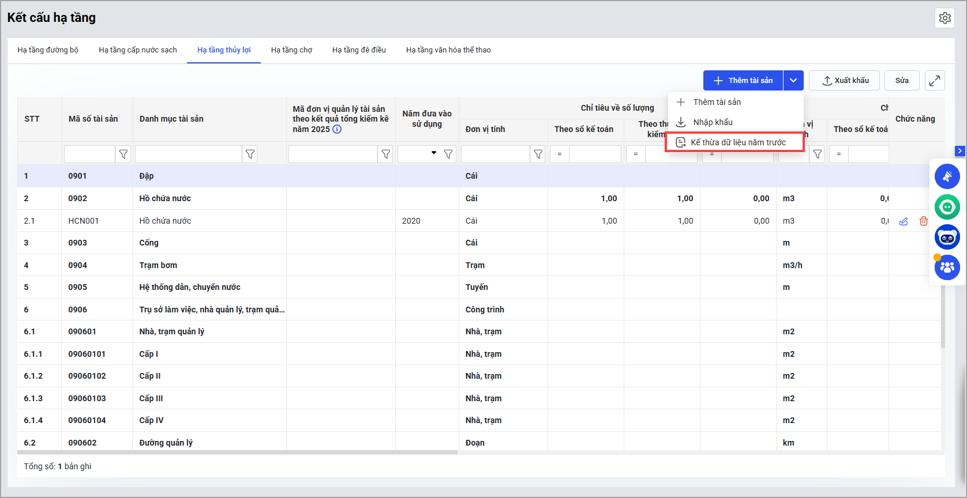
Task: Click the edit pencil icon for HCN001
Action: (x=904, y=221)
